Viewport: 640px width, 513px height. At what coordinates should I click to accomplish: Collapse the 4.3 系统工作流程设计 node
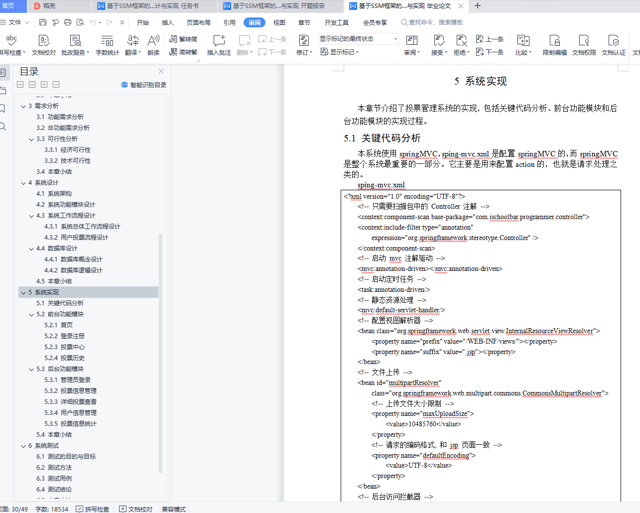31,216
